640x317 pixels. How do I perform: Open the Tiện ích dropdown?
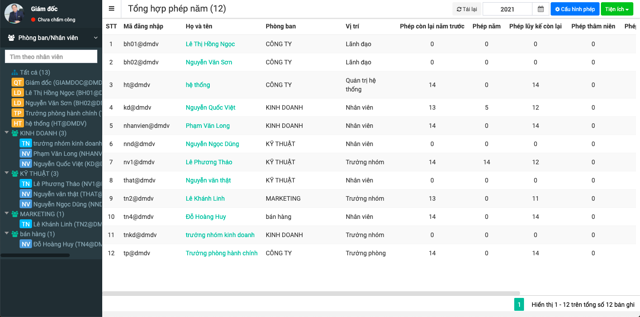[x=616, y=9]
